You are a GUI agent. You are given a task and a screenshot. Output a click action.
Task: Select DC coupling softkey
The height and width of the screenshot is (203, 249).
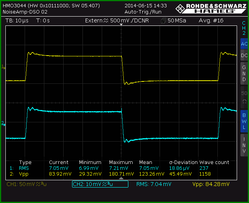[244, 55]
